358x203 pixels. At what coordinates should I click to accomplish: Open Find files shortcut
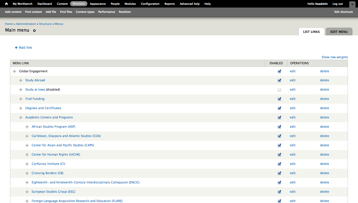tap(66, 12)
